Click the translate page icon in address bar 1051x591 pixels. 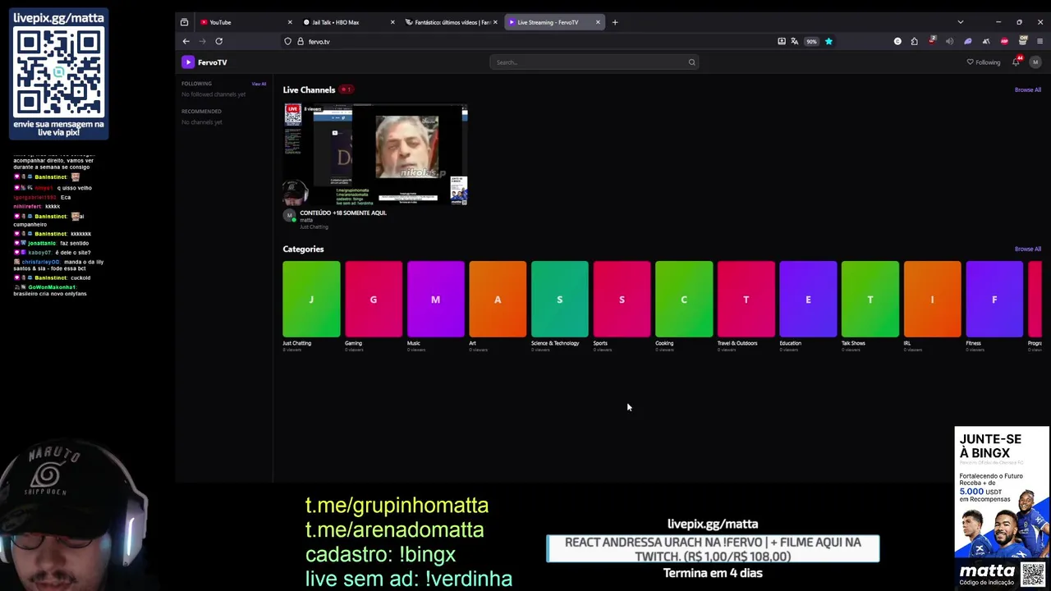pyautogui.click(x=795, y=41)
